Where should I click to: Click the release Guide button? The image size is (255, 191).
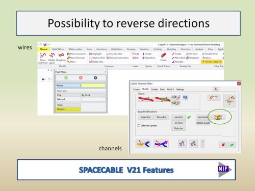click(203, 123)
